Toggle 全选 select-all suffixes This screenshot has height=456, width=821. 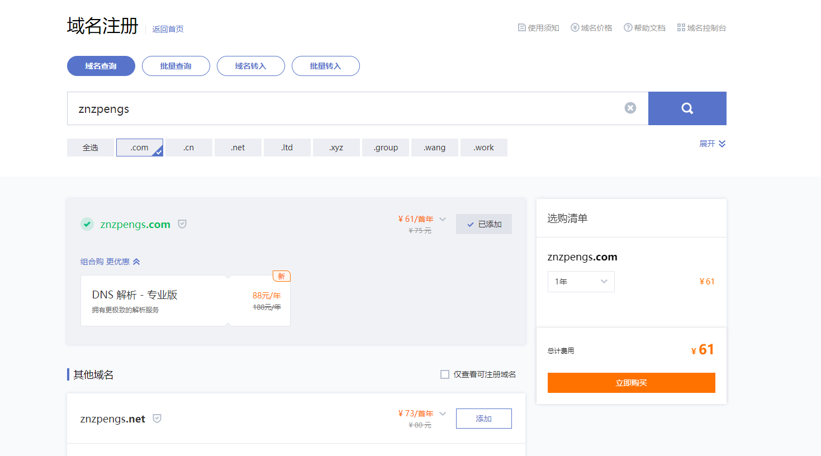pyautogui.click(x=91, y=148)
